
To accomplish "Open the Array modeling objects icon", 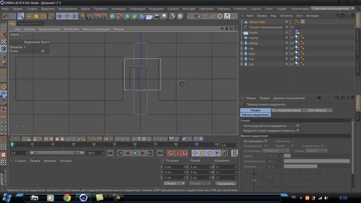I will point(134,16).
